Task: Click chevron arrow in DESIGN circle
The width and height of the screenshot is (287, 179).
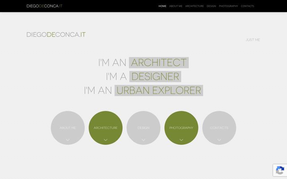Action: coord(143,140)
